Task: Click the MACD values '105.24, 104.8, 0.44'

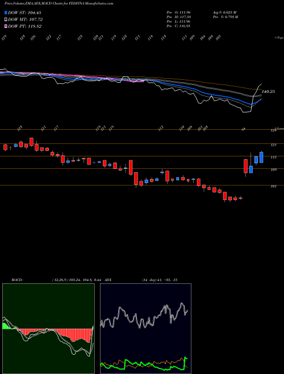Action: click(85, 280)
